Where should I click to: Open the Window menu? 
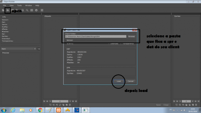coord(28,5)
